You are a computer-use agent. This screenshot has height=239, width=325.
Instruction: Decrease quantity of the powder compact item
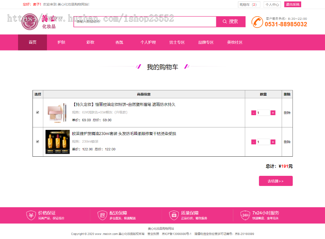point(253,113)
